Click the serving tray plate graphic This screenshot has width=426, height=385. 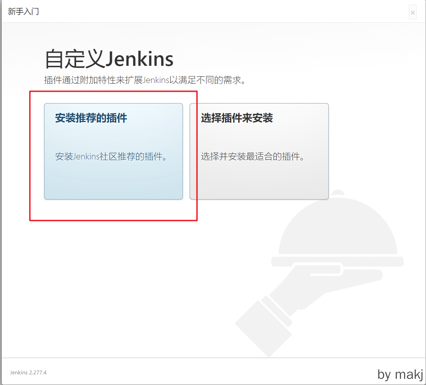tap(337, 261)
